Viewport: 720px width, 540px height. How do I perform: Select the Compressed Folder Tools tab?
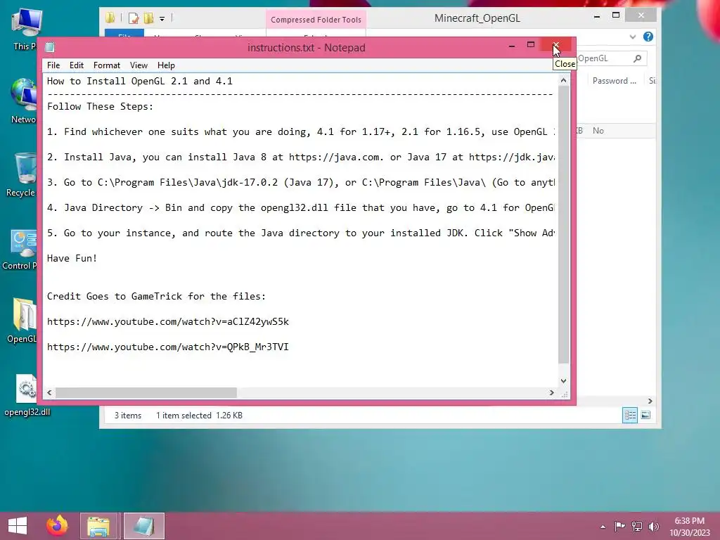point(316,20)
